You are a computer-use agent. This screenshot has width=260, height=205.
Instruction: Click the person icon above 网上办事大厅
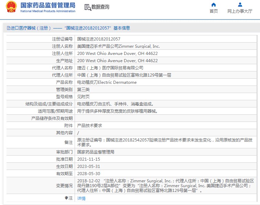[x=240, y=4]
